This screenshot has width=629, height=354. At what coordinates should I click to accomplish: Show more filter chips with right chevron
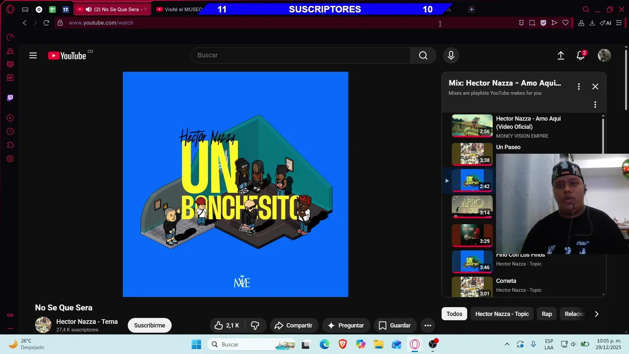tap(597, 314)
